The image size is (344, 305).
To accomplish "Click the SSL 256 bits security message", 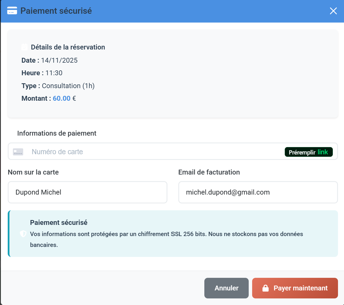I will tap(166, 234).
